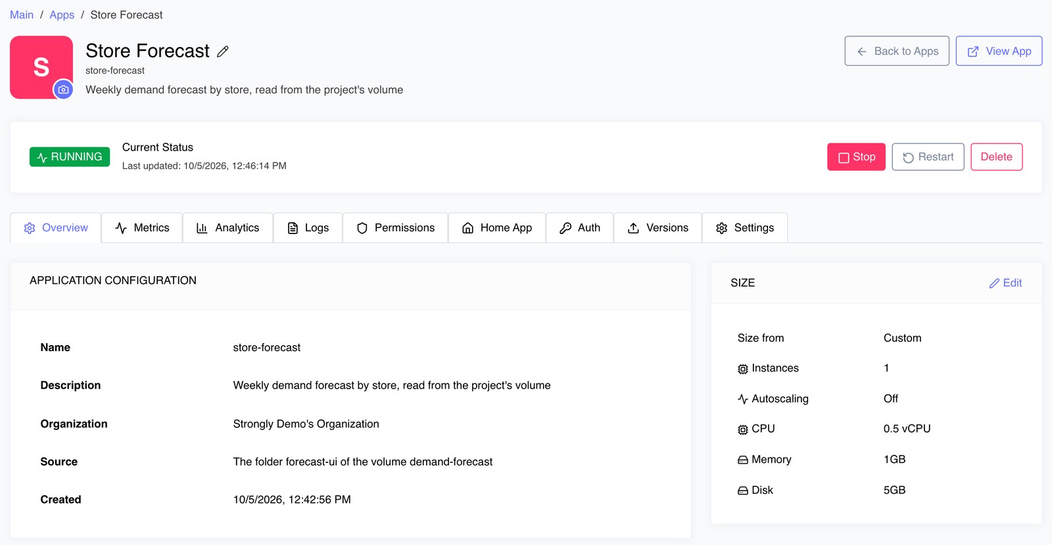The height and width of the screenshot is (545, 1052).
Task: Click the Instances chip icon
Action: point(743,369)
